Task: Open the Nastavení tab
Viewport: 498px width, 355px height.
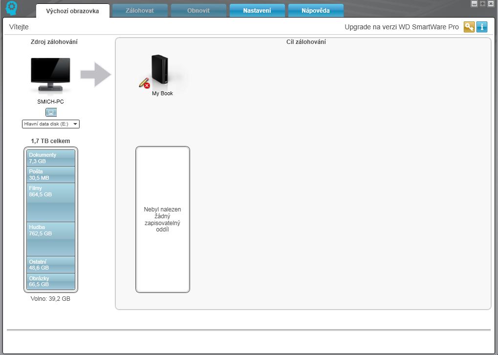Action: 257,11
